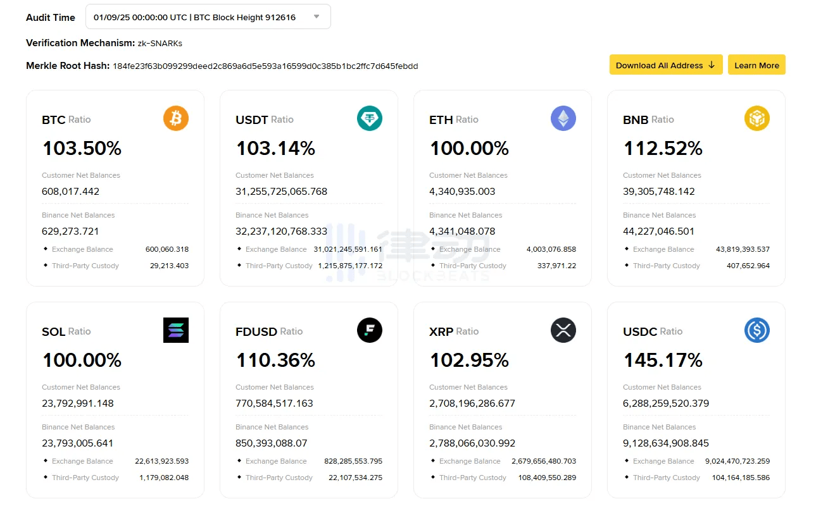Click the Merkle Root Hash value

click(x=265, y=66)
